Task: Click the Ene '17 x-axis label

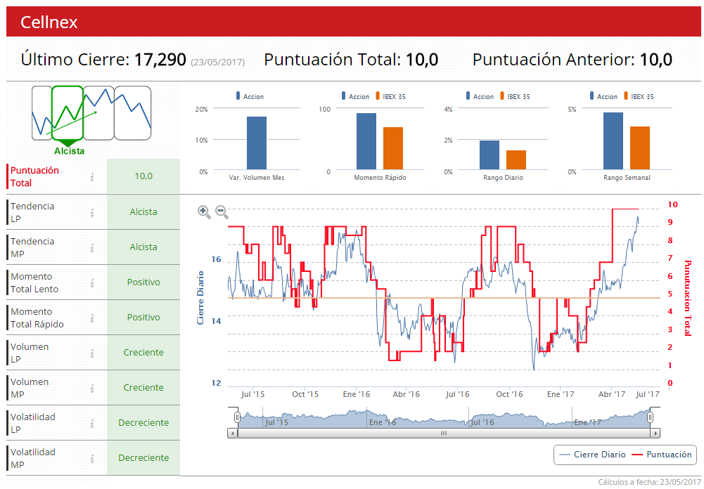Action: tap(561, 394)
